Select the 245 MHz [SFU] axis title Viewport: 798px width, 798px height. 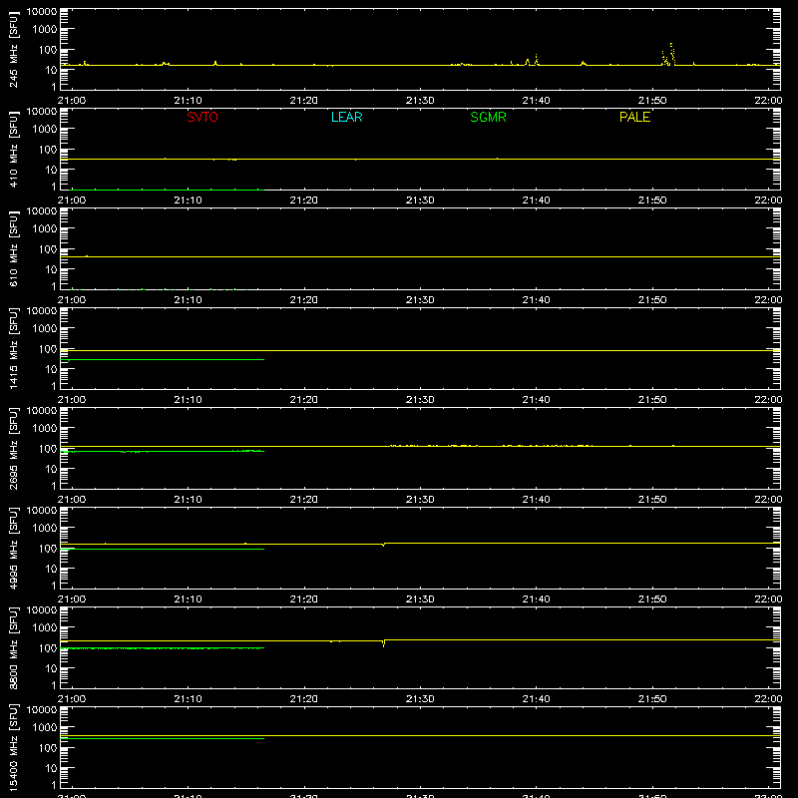pyautogui.click(x=14, y=49)
